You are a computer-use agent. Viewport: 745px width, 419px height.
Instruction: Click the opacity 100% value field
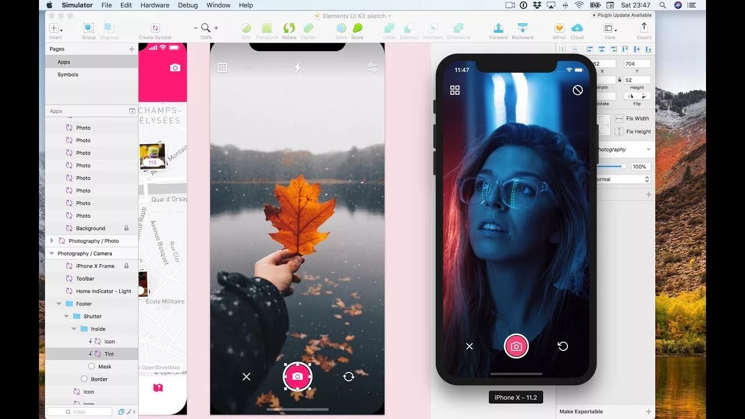[x=640, y=166]
